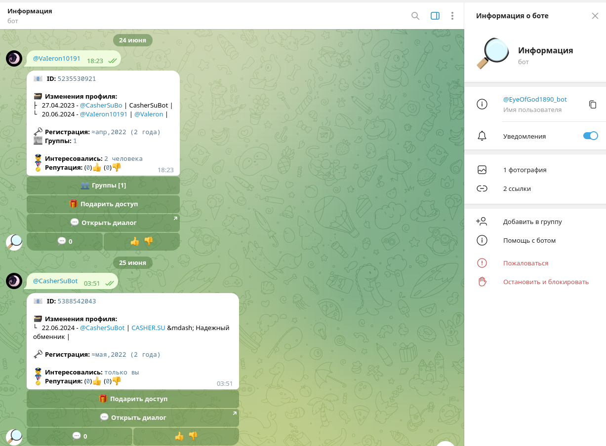606x446 pixels.
Task: Open Помощь с ботом help entry
Action: pos(529,241)
